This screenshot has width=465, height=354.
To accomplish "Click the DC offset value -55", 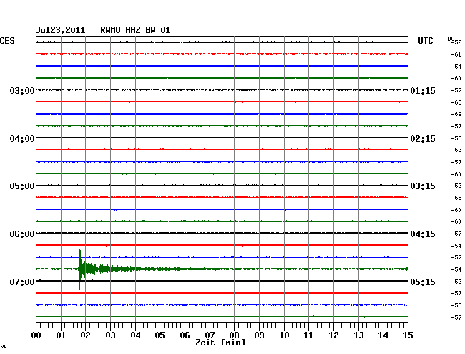I will click(x=456, y=305).
